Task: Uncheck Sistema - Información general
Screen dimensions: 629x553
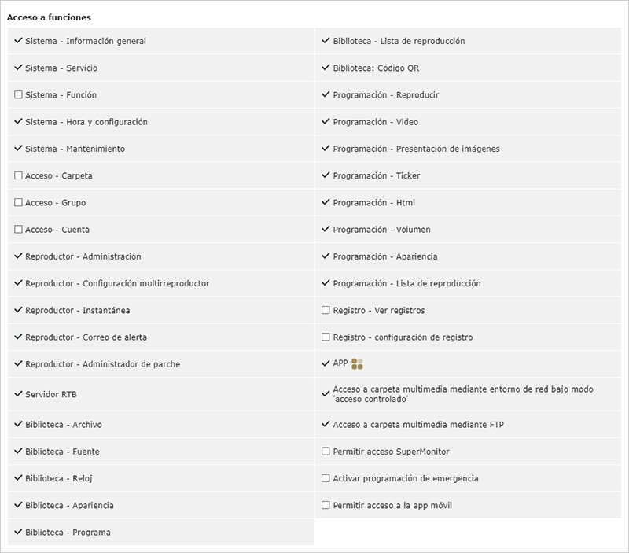Action: [18, 41]
